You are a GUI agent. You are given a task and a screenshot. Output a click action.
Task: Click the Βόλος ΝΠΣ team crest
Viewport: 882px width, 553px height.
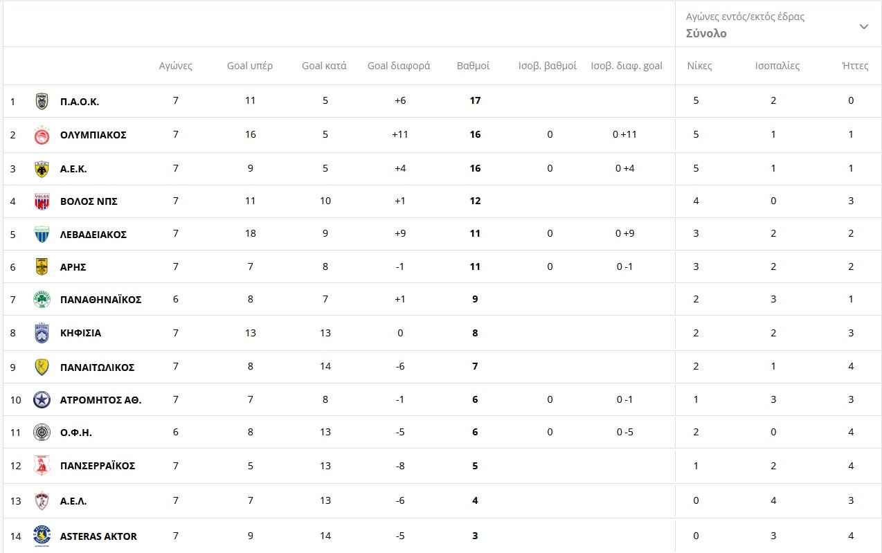tap(42, 201)
